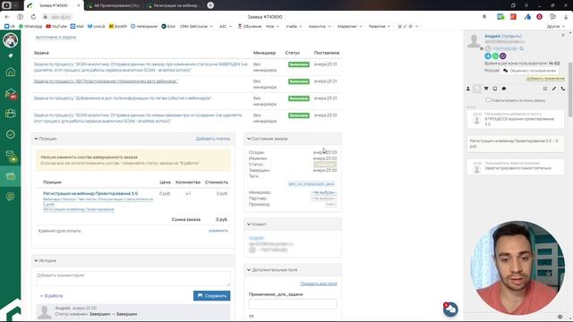Open the sales wallet sidebar icon

point(10,176)
